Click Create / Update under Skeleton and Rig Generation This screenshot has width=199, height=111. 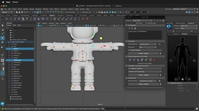point(143,75)
